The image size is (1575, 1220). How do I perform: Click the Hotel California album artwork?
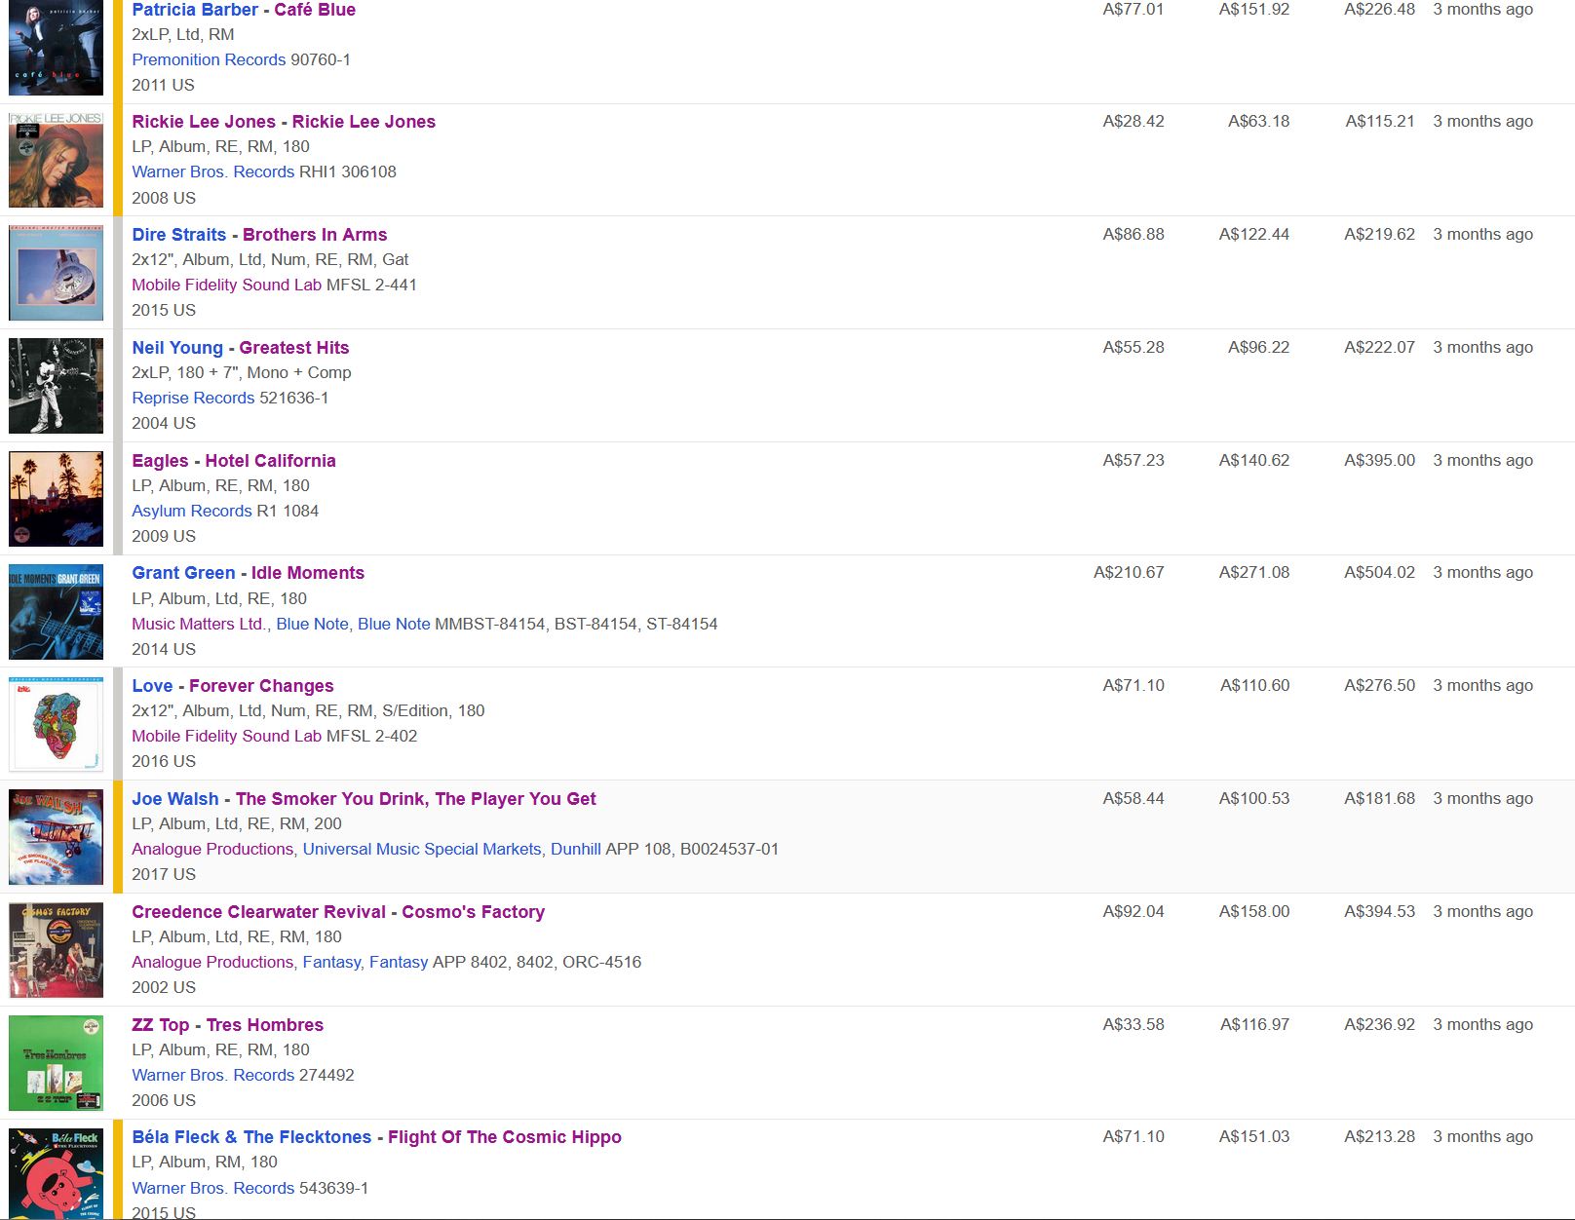click(x=56, y=499)
